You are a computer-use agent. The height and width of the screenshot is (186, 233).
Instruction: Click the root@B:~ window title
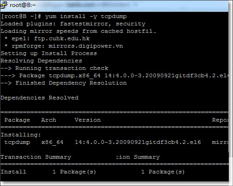23,5
